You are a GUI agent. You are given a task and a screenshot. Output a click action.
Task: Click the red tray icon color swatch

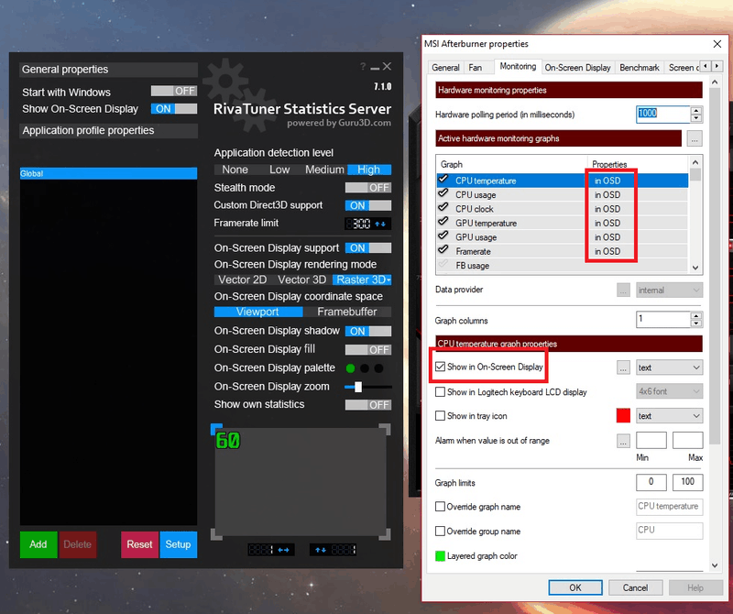click(623, 416)
